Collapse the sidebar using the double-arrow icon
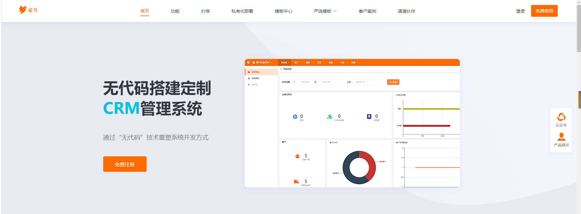The width and height of the screenshot is (581, 214). pyautogui.click(x=281, y=69)
